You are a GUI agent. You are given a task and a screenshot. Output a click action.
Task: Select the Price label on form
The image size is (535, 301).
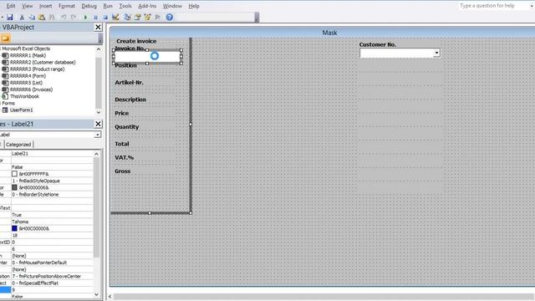tap(122, 114)
